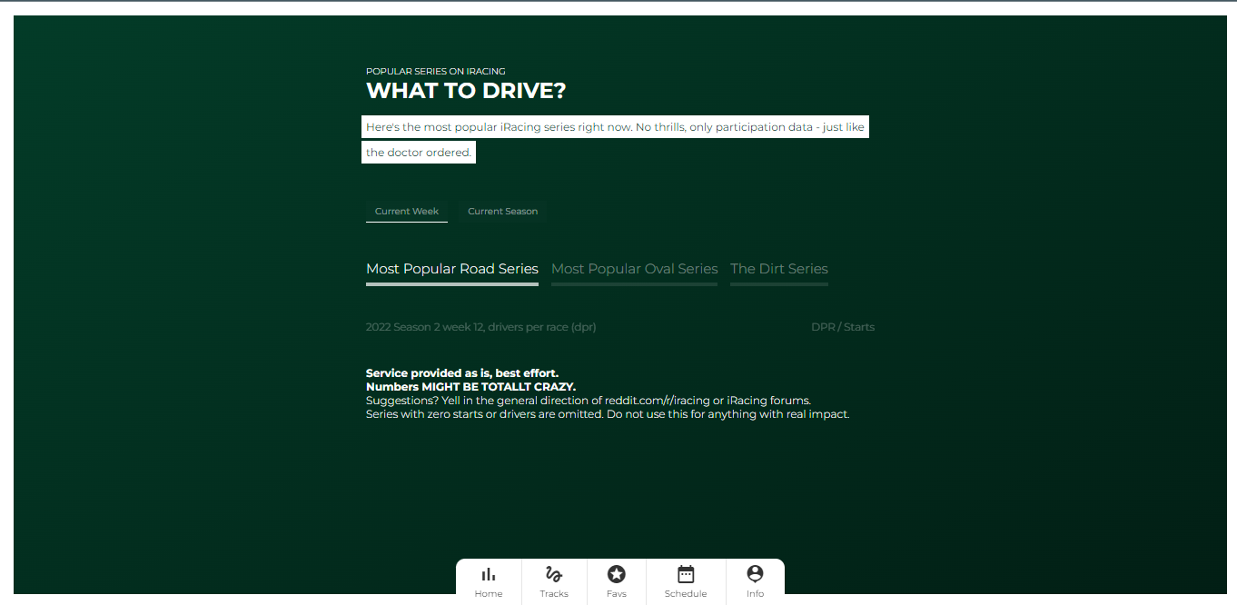The height and width of the screenshot is (605, 1237).
Task: Open the Tracks squiggle icon
Action: pos(554,574)
